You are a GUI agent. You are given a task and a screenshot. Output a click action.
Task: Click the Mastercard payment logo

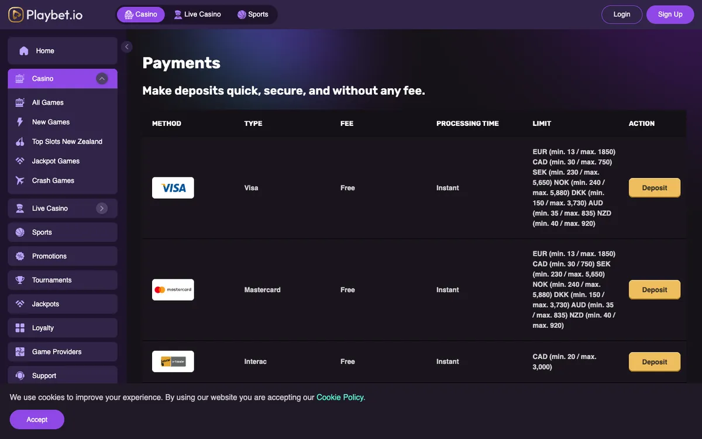[173, 290]
